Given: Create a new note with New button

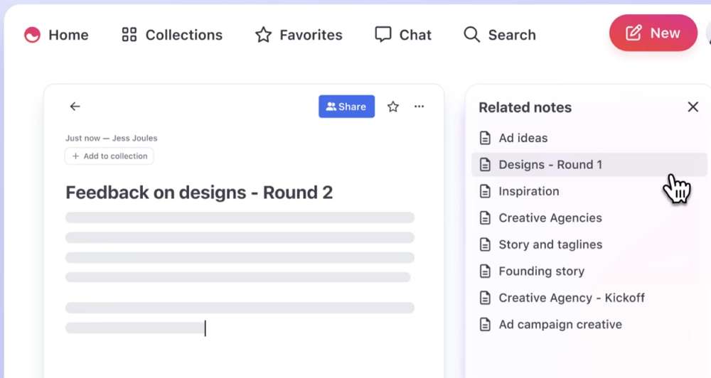Looking at the screenshot, I should [653, 33].
